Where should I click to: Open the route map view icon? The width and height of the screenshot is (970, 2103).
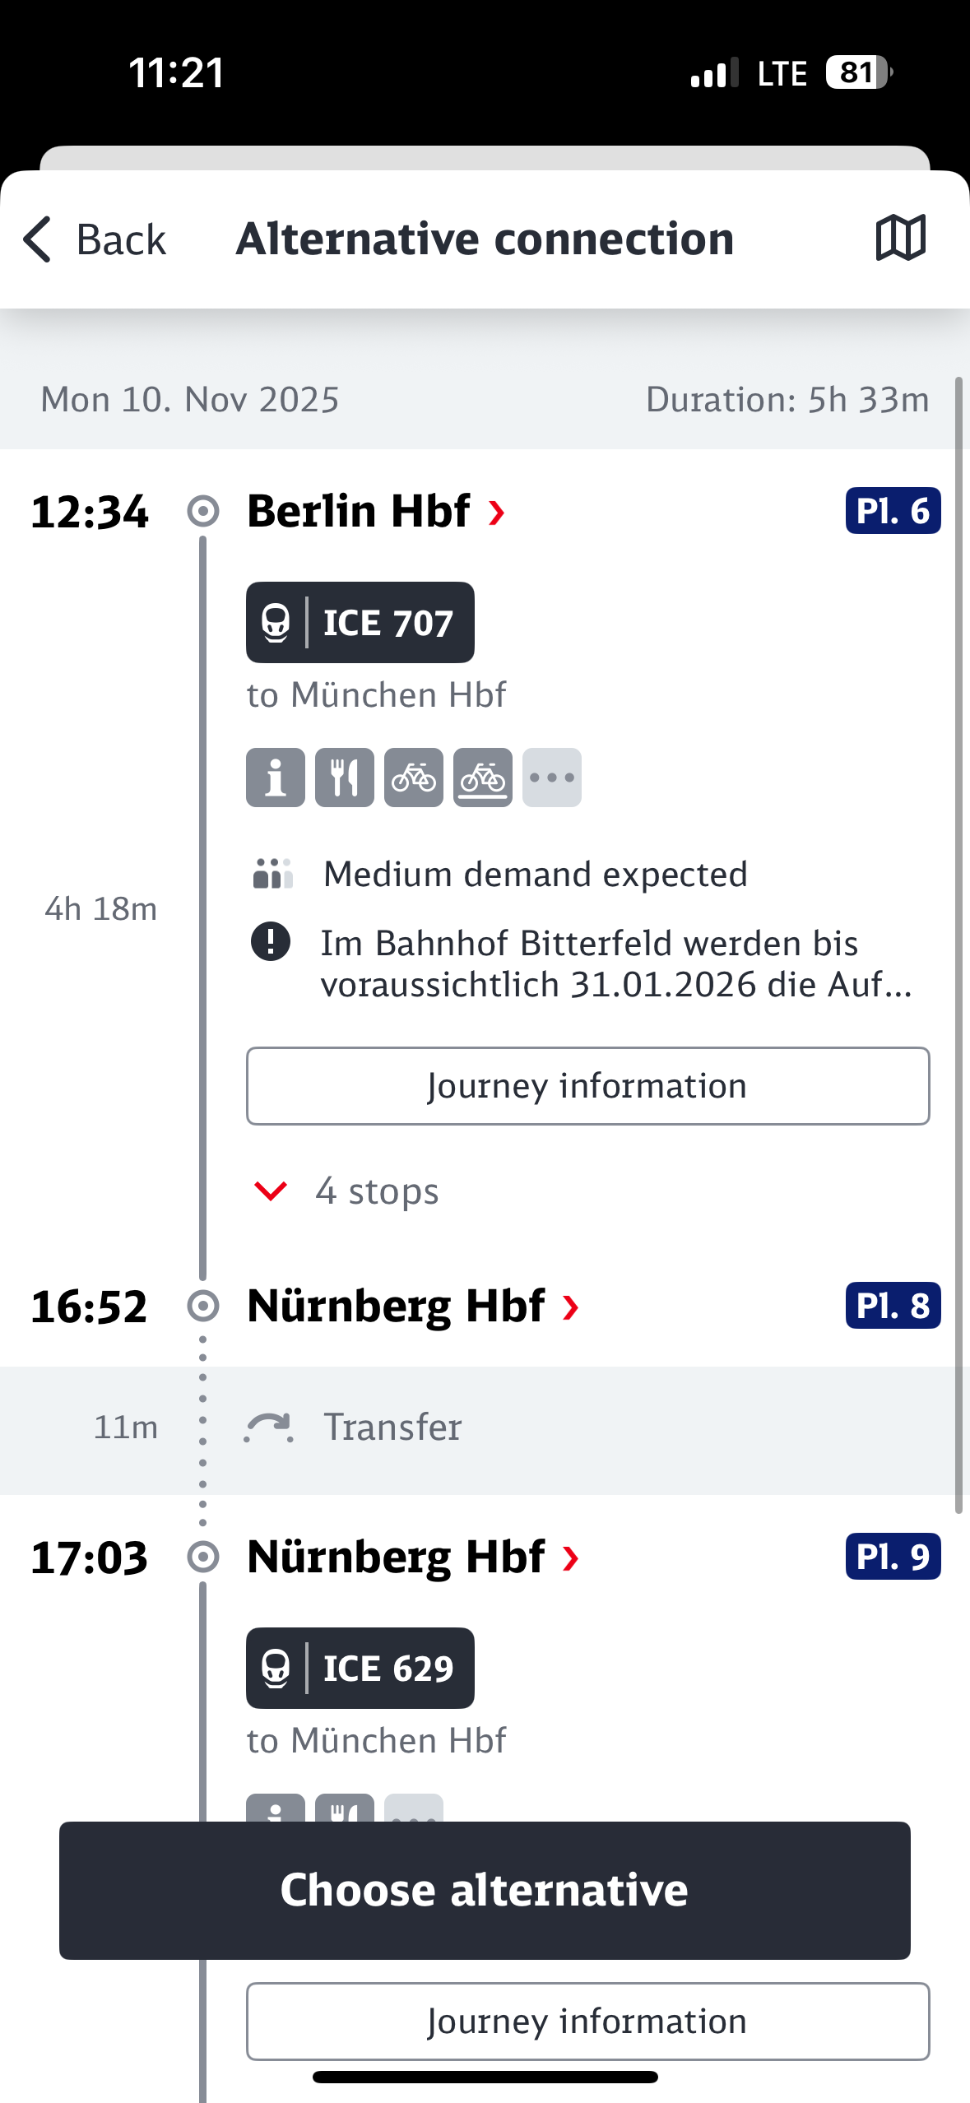[x=900, y=239]
